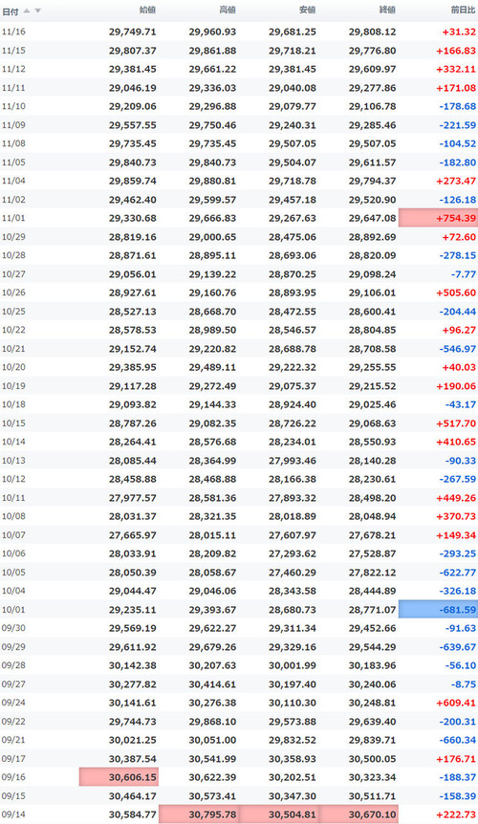Sort dates ascending with the up arrow
Viewport: 478px width, 824px height.
(x=26, y=11)
